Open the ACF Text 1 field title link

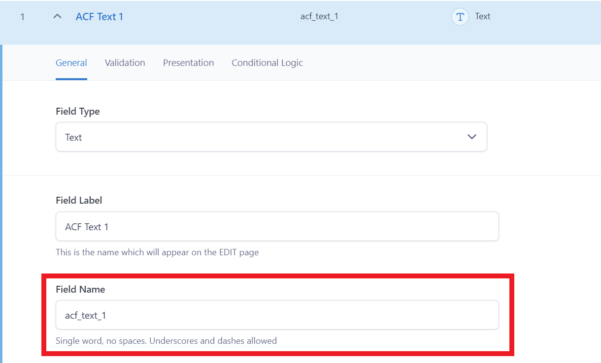100,16
